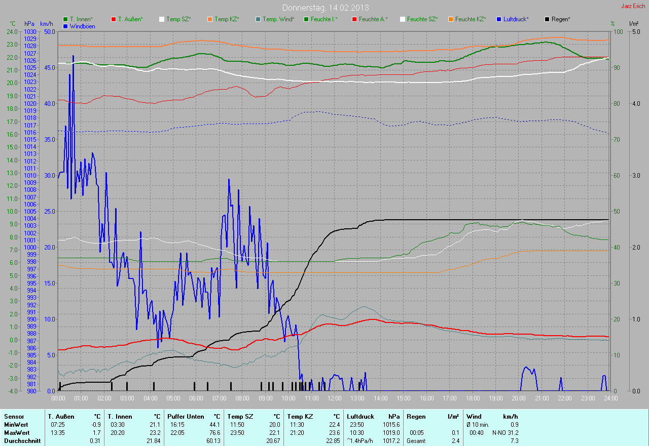Select the T. Außen* legend label
Viewport: 649px width, 446px height.
130,19
